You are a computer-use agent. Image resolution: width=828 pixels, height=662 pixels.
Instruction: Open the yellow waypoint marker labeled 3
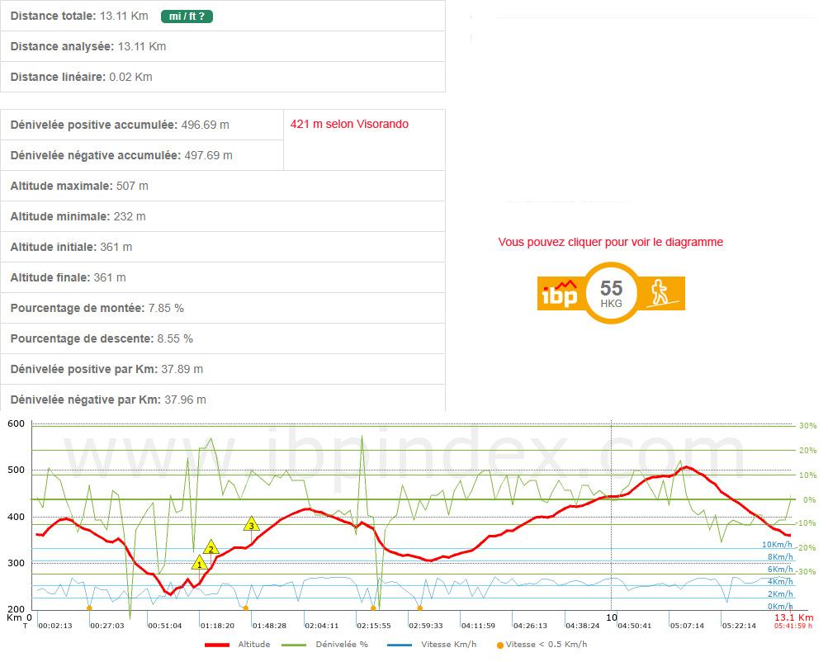tap(251, 525)
